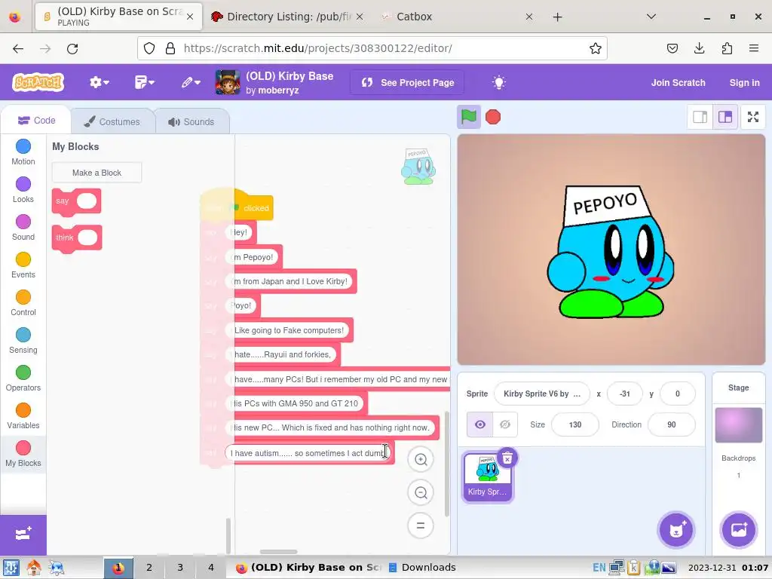772x579 pixels.
Task: Click the sprite y position field
Action: click(678, 394)
